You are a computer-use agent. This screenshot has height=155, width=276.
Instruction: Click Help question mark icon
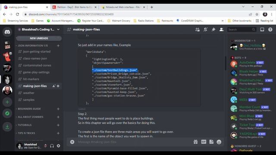click(270, 30)
